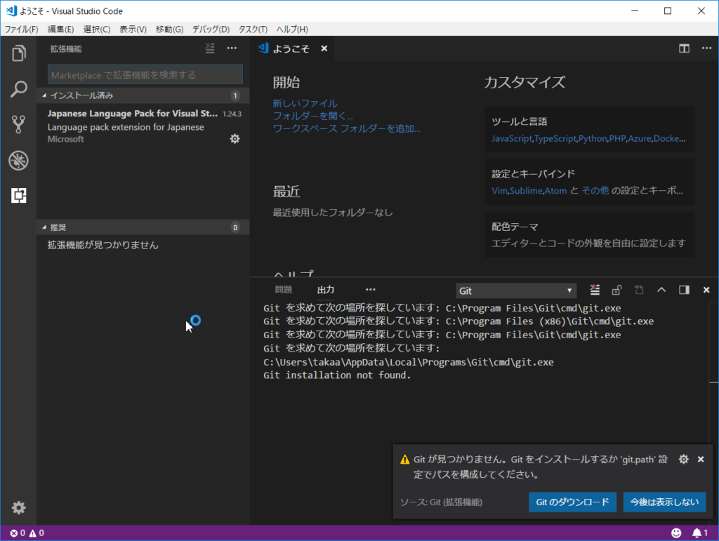Open the 選択(C) menu
The width and height of the screenshot is (719, 541).
[x=97, y=29]
